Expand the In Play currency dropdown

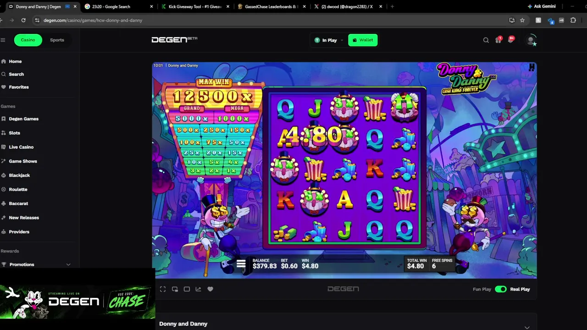[x=328, y=40]
